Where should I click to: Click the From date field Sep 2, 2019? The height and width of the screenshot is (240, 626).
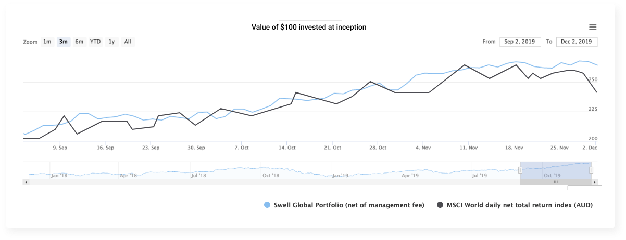tap(520, 42)
